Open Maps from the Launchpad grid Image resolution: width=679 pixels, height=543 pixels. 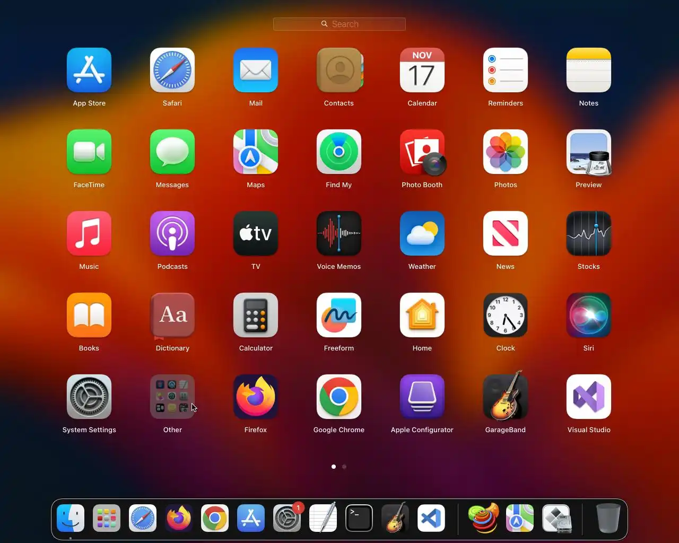(256, 152)
